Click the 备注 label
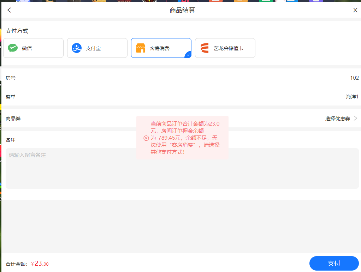This screenshot has height=272, width=361. pos(11,140)
